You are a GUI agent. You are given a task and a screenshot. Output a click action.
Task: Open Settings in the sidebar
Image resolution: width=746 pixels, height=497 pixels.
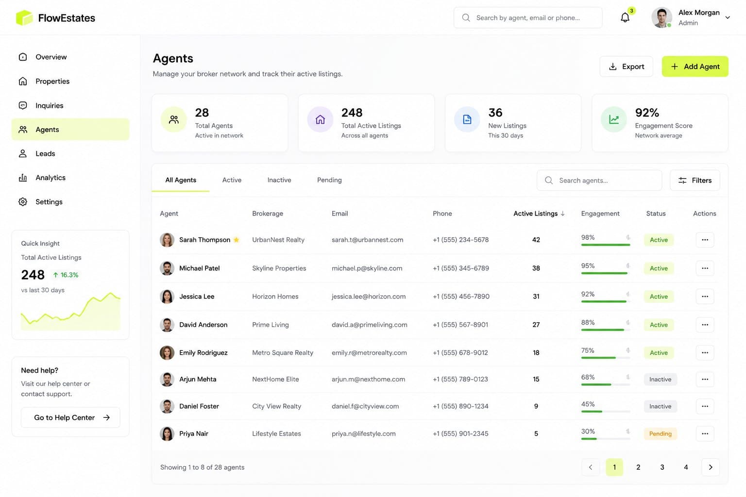[70, 202]
